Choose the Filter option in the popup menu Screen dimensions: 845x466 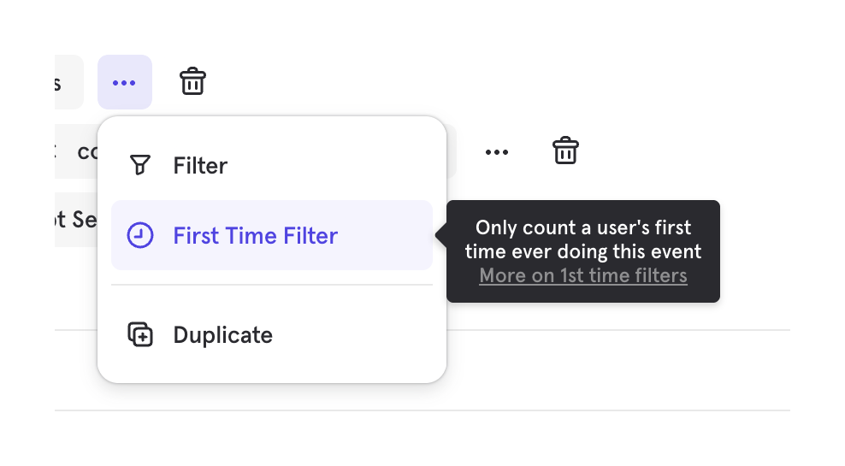(x=200, y=165)
